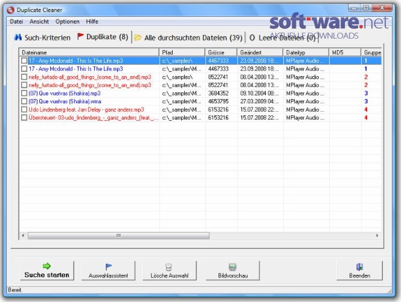
Task: Click the binoculars icon on Such-Kriterien tab
Action: 18,37
